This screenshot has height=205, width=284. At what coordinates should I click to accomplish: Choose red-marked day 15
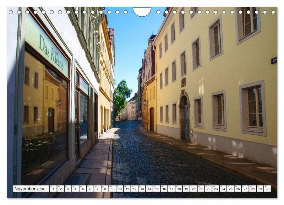tap(157, 189)
